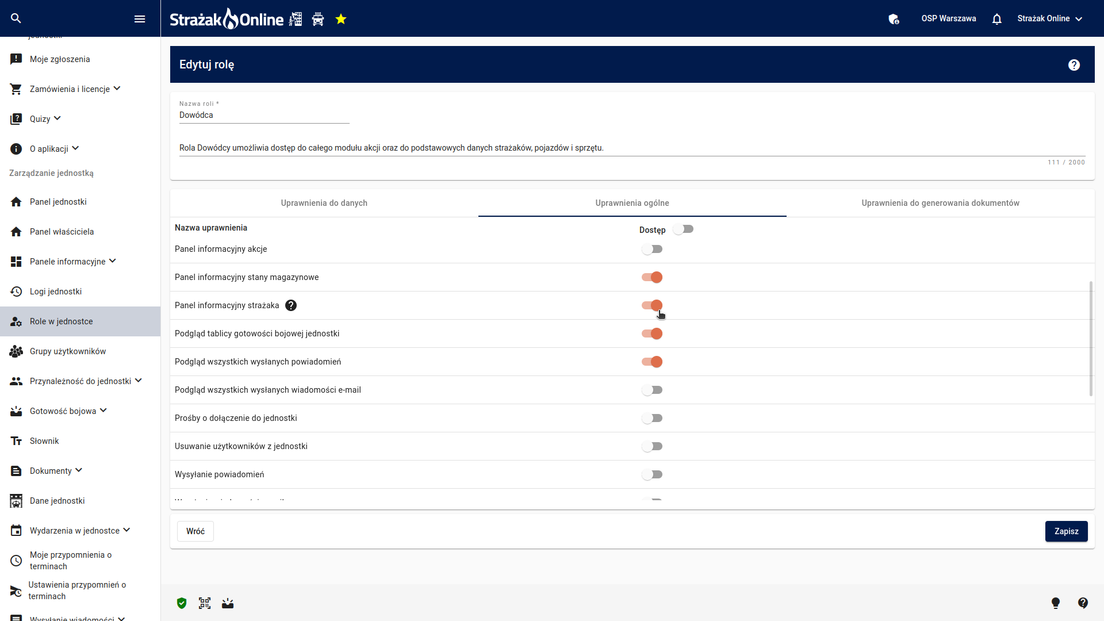Expand Quizy submenu
Screen dimensions: 1104x621
click(57, 118)
